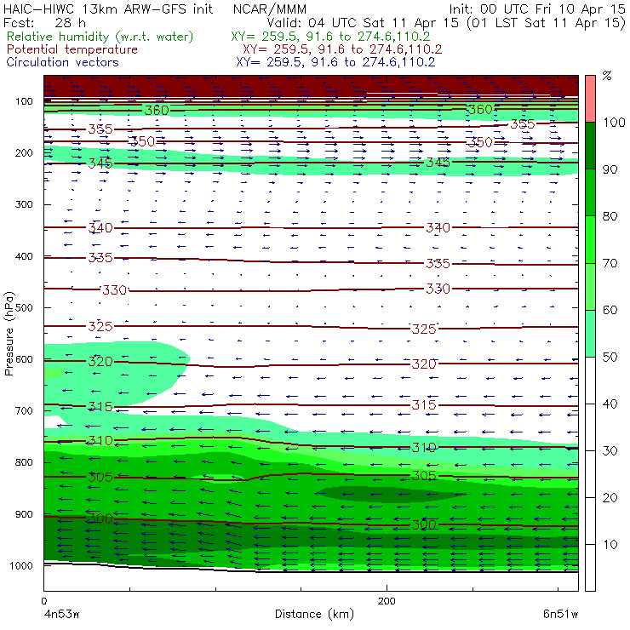Click the pressure axis '900' label
The height and width of the screenshot is (630, 630).
click(24, 514)
